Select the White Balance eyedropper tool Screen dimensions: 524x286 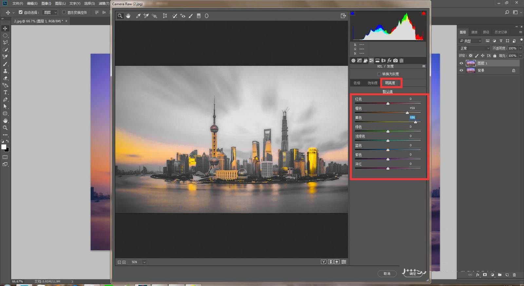[x=138, y=16]
